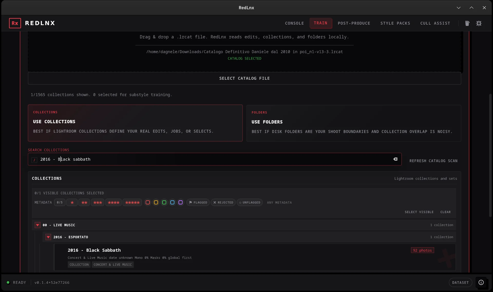493x292 pixels.
Task: Select the yellow color label filter
Action: click(x=156, y=203)
